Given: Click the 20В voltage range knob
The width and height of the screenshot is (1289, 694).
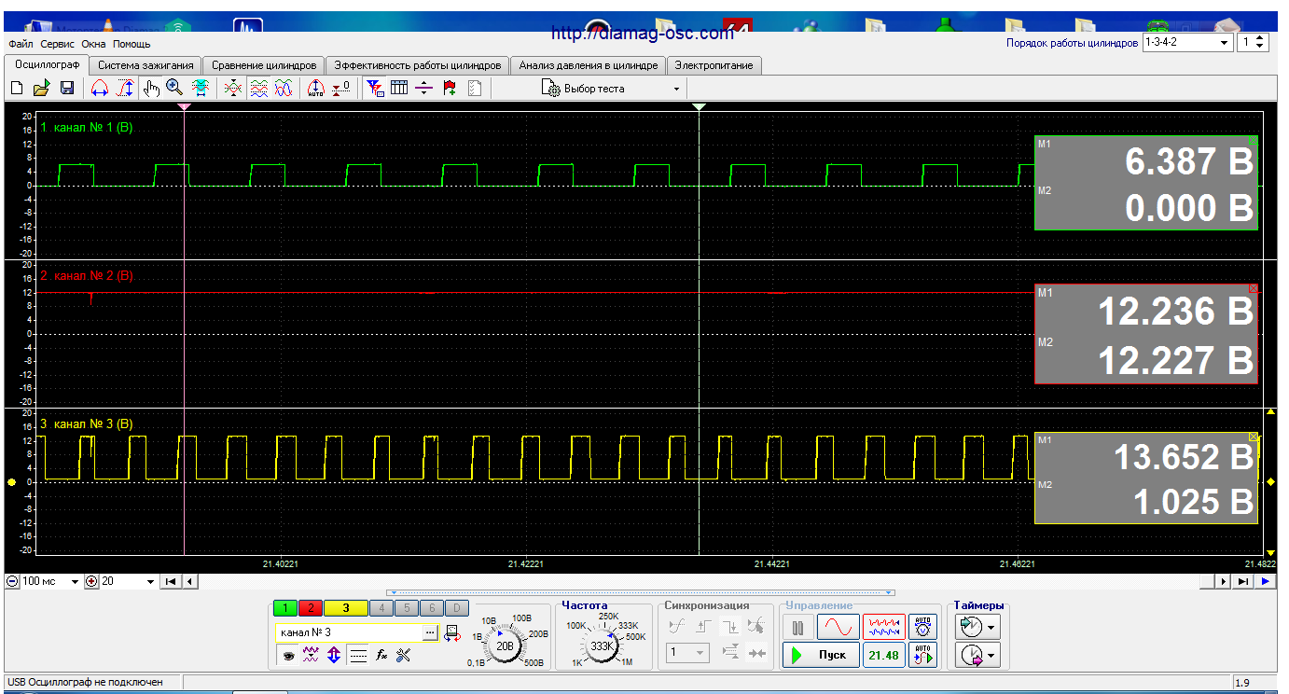Looking at the screenshot, I should 506,645.
